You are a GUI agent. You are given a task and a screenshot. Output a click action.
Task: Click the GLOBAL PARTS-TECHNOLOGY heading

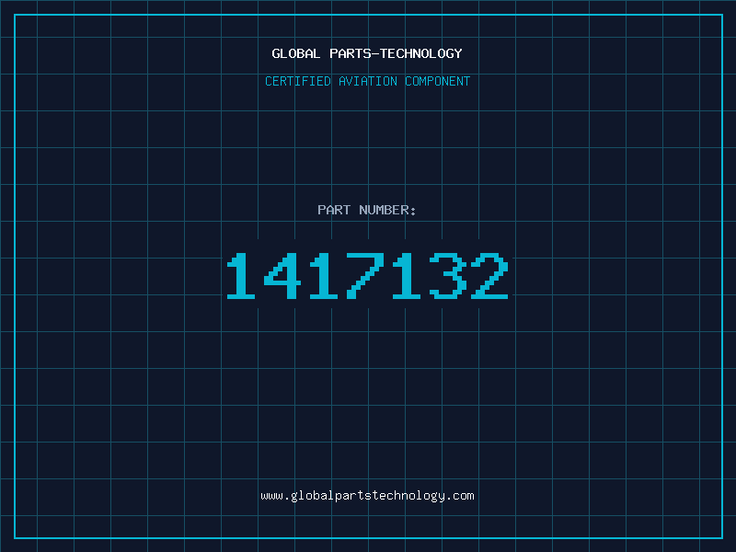[x=367, y=53]
